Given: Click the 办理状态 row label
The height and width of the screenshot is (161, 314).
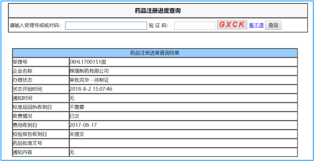Looking at the screenshot, I should [22, 80].
